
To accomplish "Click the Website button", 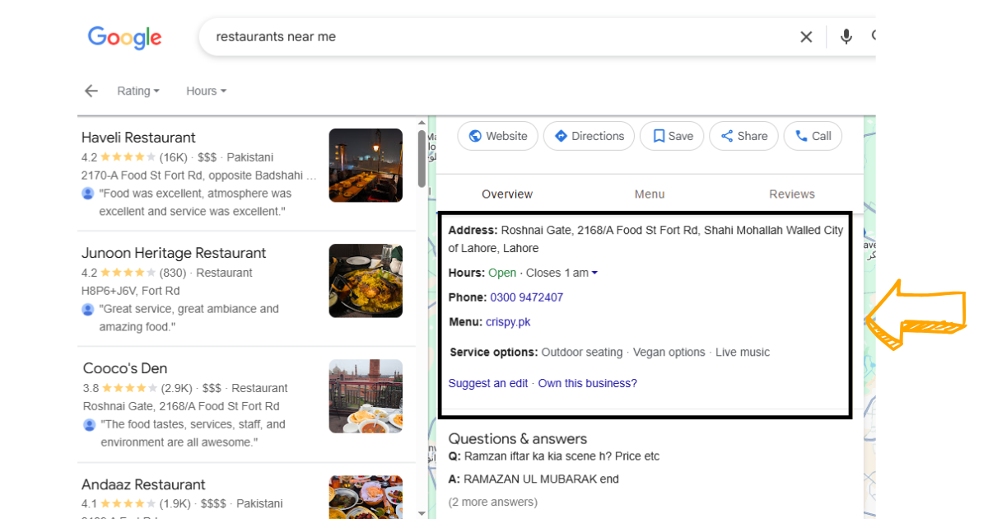I will coord(497,136).
